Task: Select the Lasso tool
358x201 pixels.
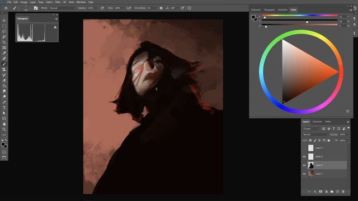Action: click(x=4, y=31)
